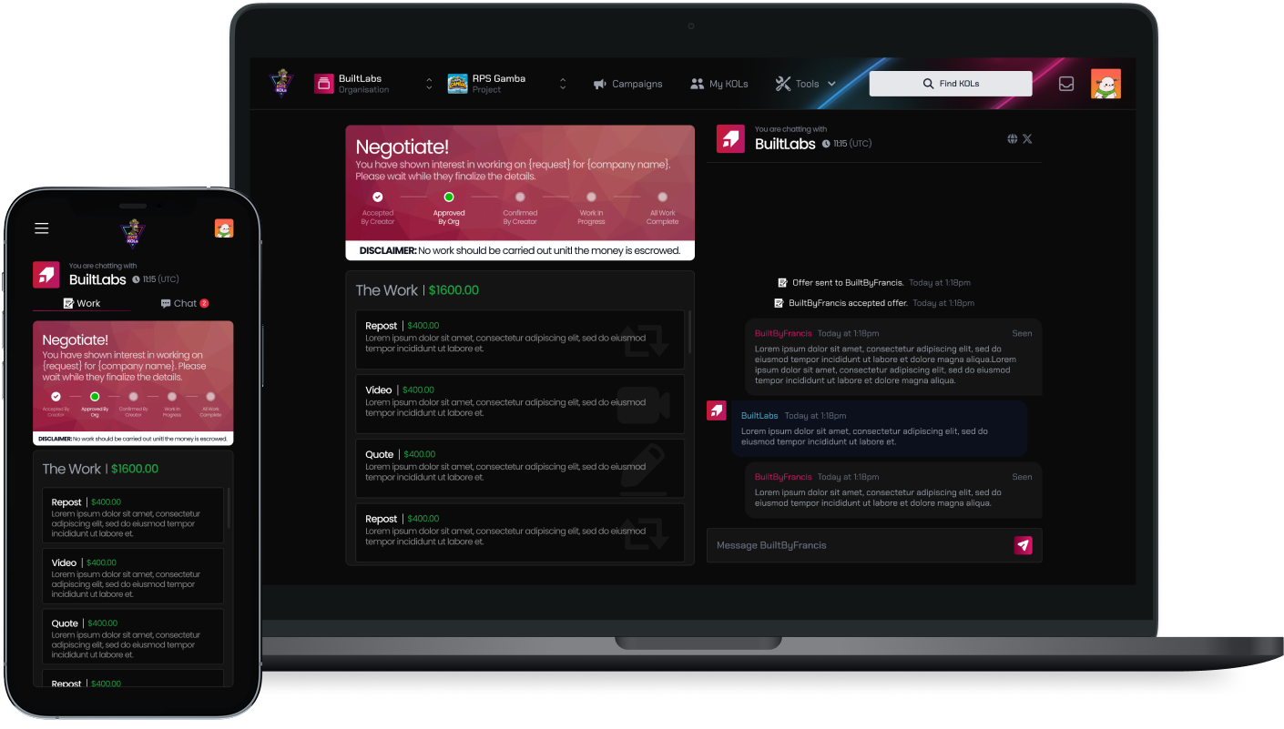Click the BuiltLabs organisation icon in navbar
Screen dimensions: 1284x729
pos(324,84)
